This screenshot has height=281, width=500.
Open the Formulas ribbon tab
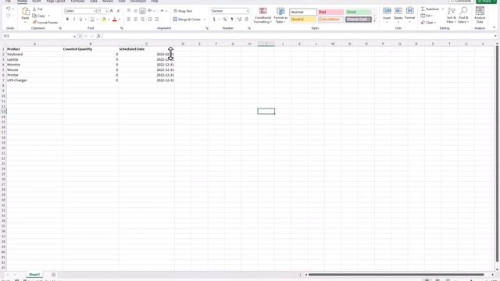pos(77,2)
